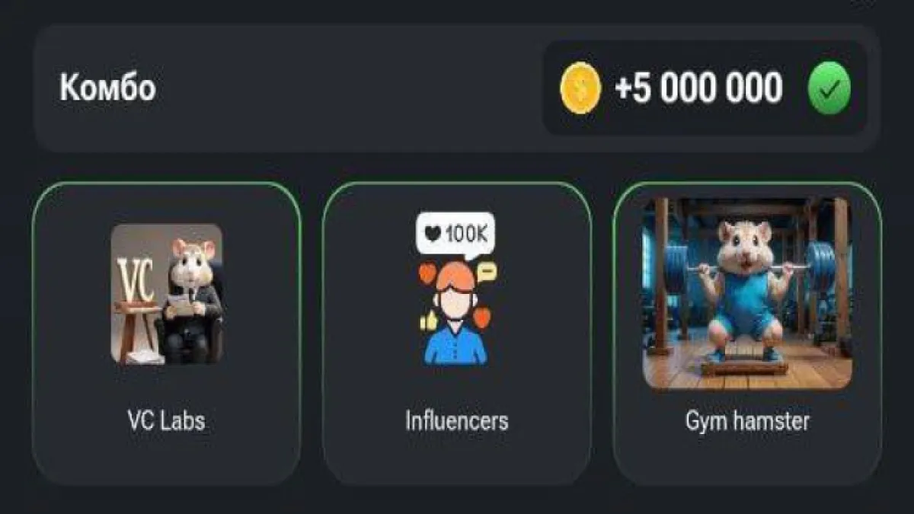914x514 pixels.
Task: Click the VC Labs card label
Action: click(166, 420)
